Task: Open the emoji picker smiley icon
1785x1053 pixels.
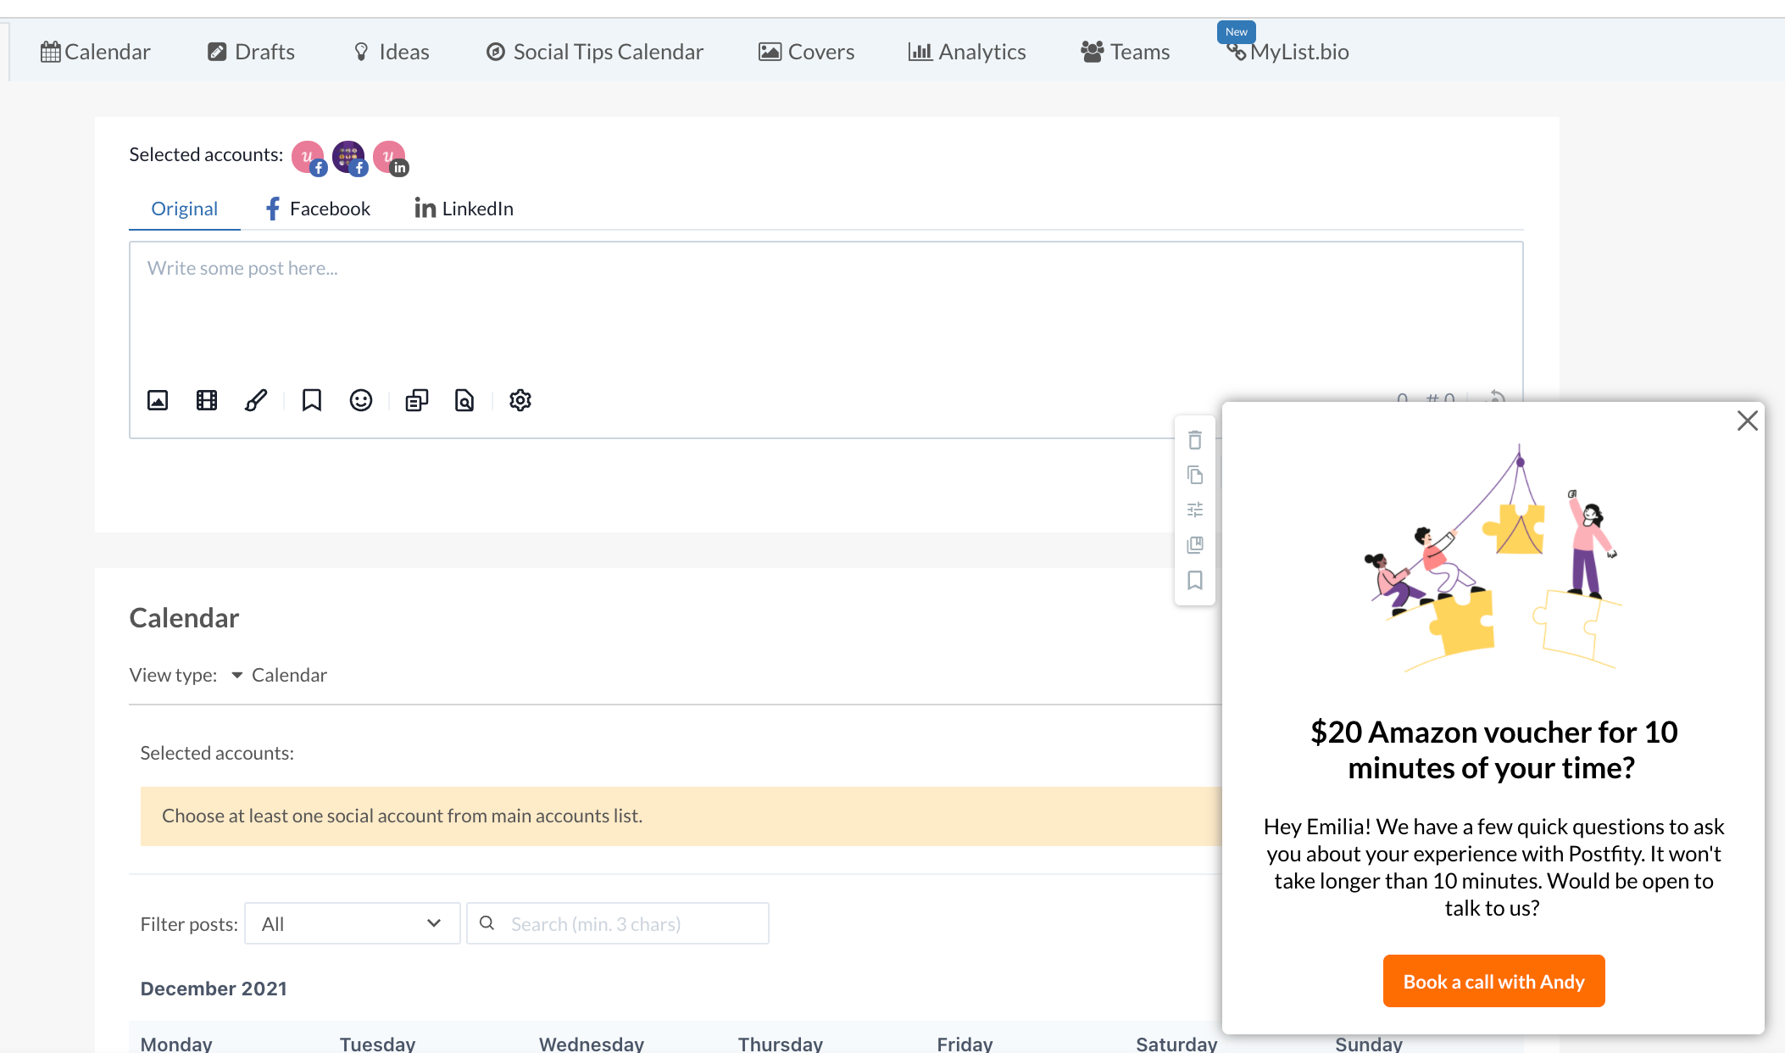Action: click(361, 400)
